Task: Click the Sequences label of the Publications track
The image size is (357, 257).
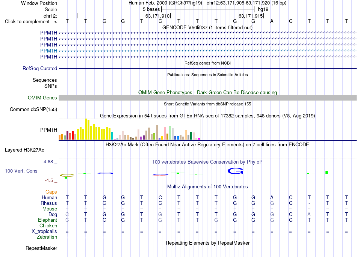Action: coord(45,80)
